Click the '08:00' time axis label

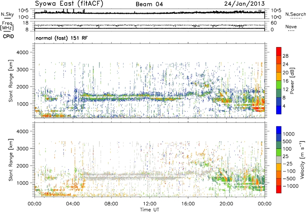pyautogui.click(x=111, y=204)
